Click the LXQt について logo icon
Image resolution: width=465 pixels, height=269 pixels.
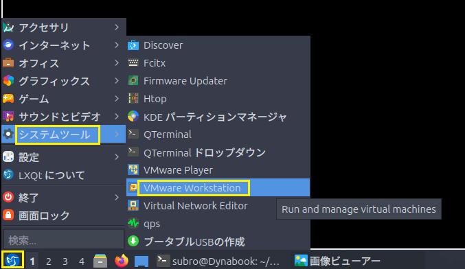point(8,175)
